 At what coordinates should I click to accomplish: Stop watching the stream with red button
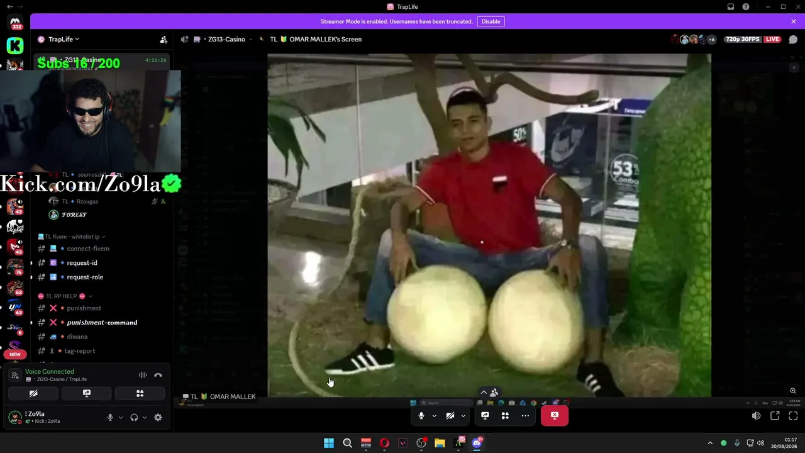(555, 416)
